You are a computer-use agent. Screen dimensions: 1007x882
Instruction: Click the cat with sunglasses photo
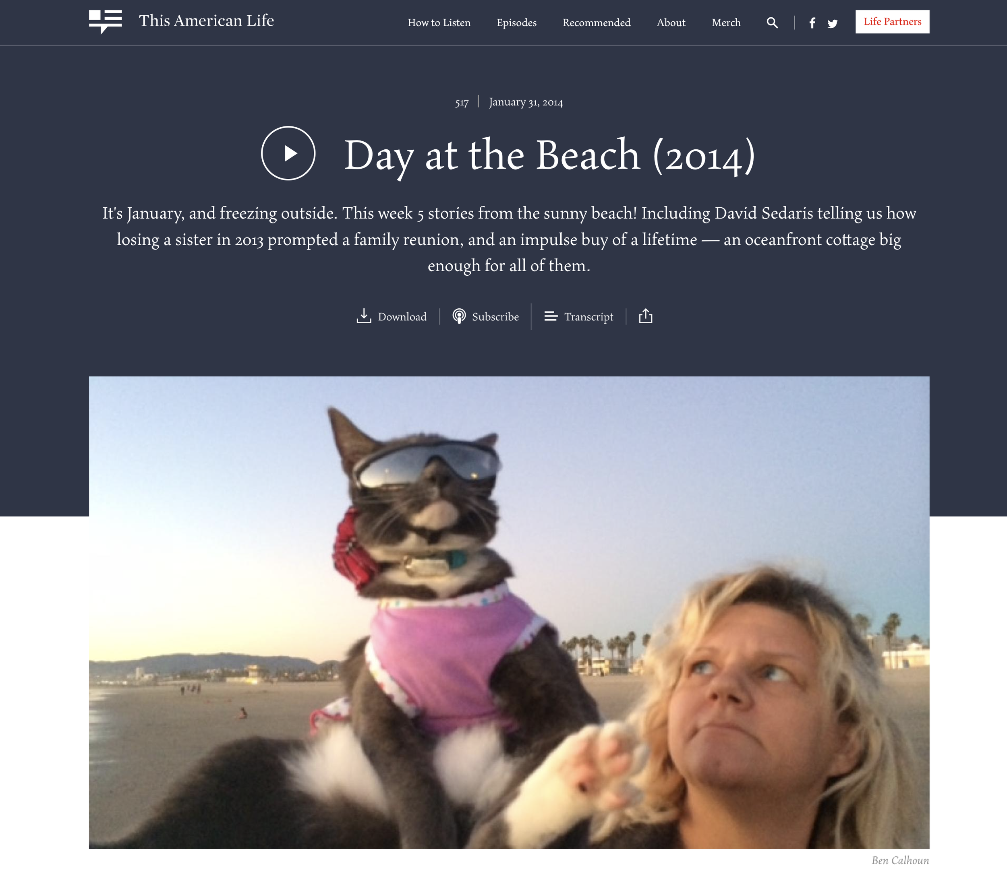pyautogui.click(x=509, y=612)
